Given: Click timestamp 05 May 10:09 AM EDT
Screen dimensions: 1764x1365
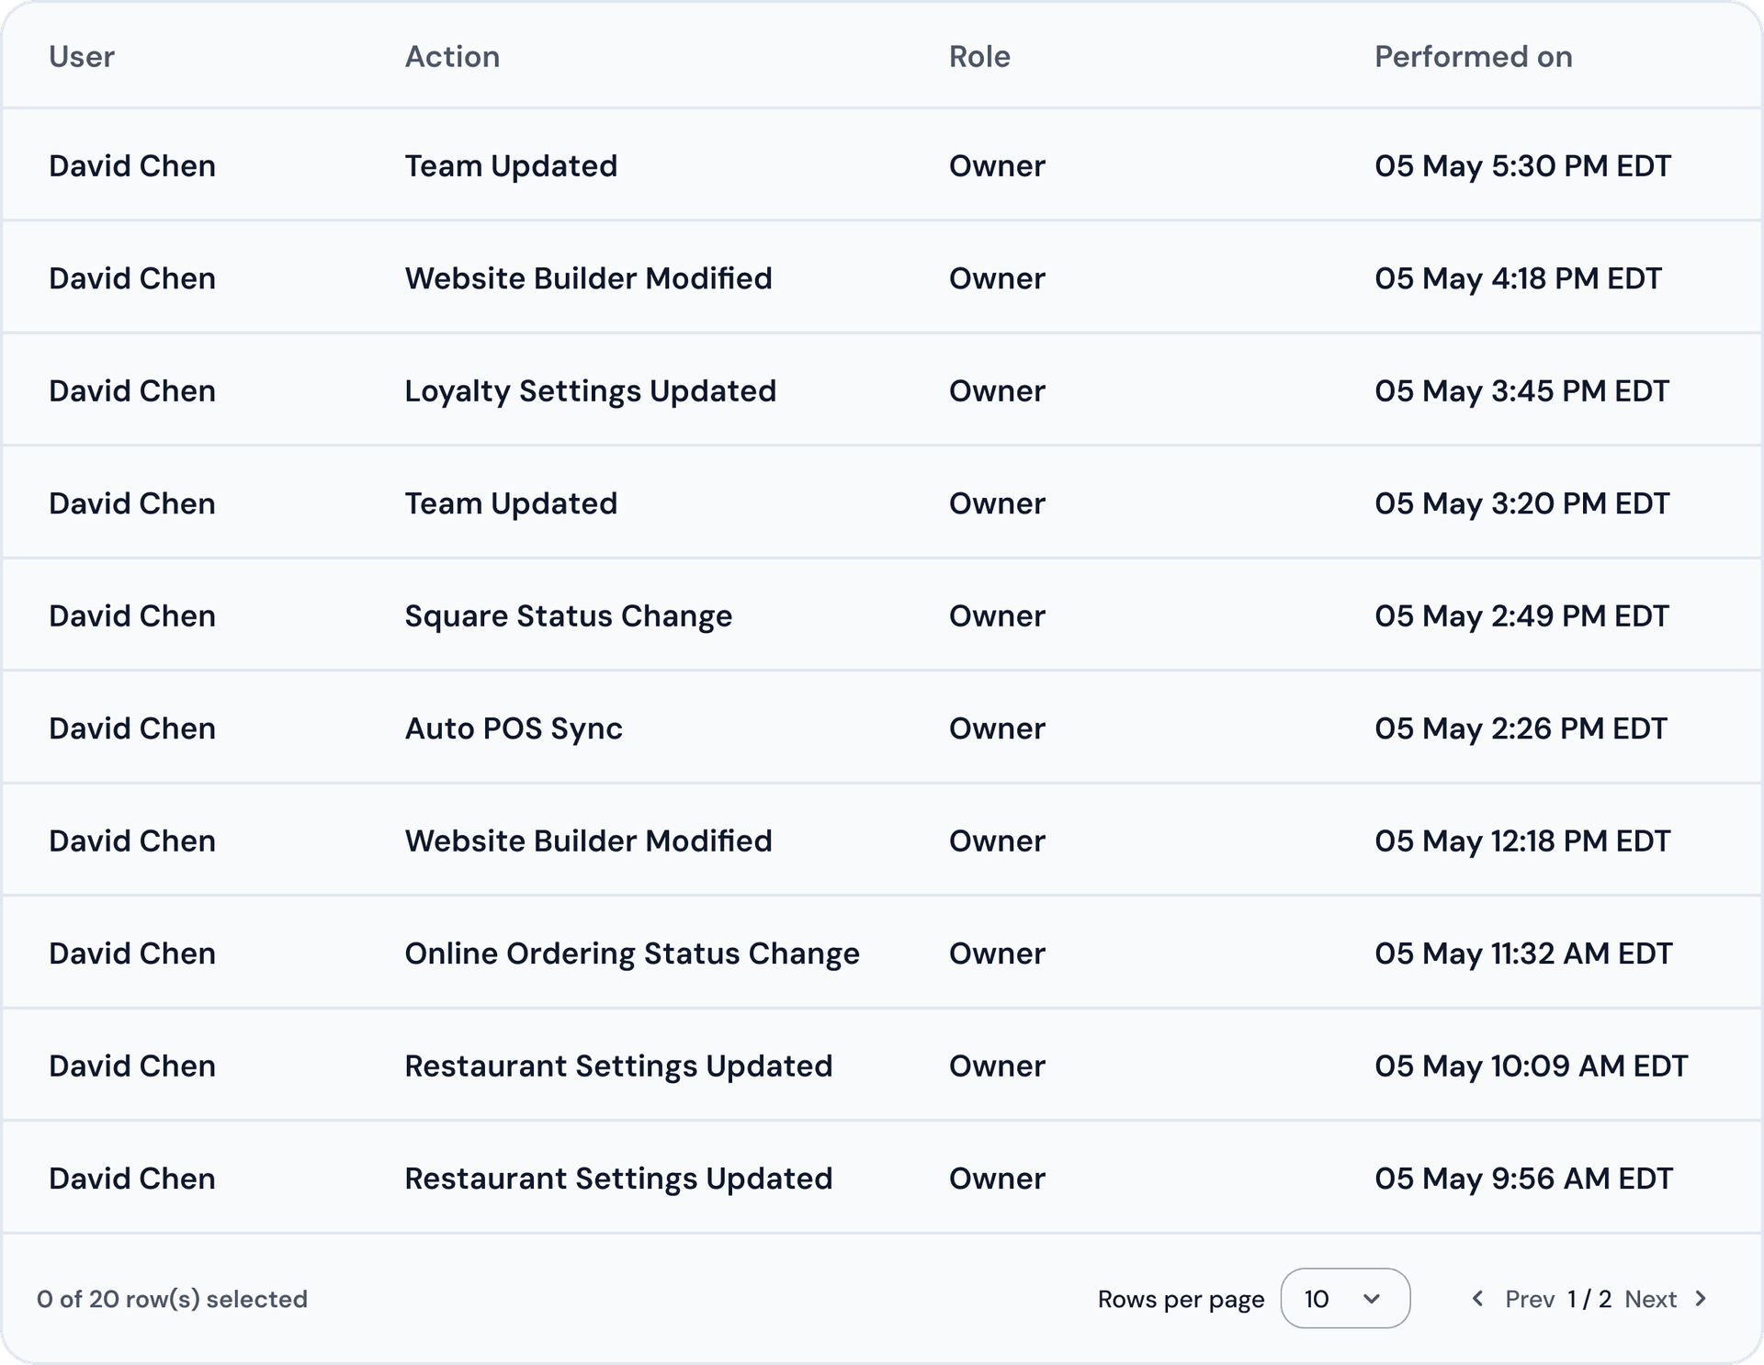Looking at the screenshot, I should click(1532, 1066).
